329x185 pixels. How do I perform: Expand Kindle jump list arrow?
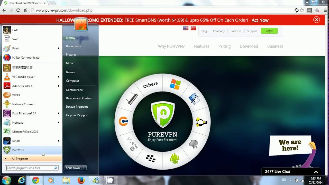(x=59, y=141)
